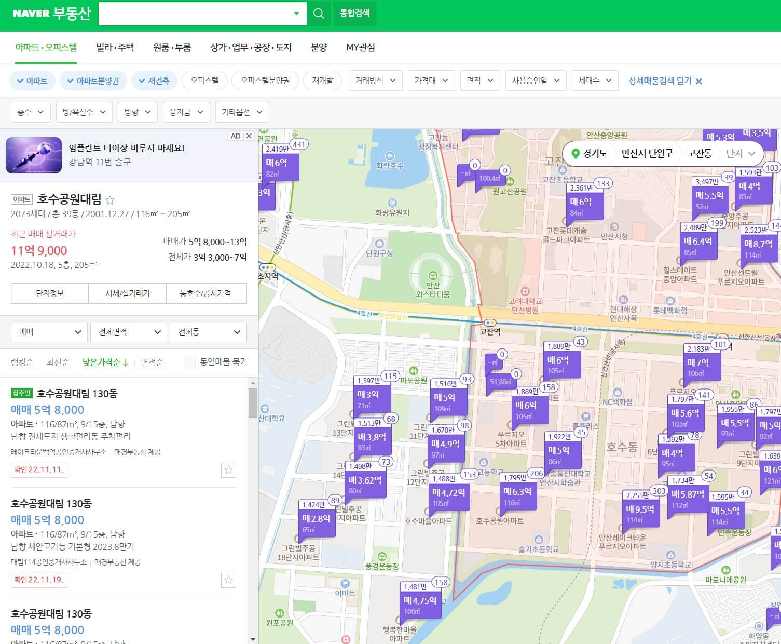The height and width of the screenshot is (644, 781).
Task: Switch to 빌라·주택 tab
Action: tap(115, 47)
